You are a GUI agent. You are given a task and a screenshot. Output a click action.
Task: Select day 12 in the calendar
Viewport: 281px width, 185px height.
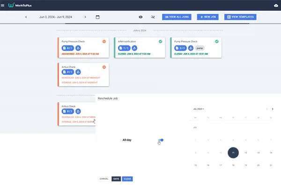point(246,153)
